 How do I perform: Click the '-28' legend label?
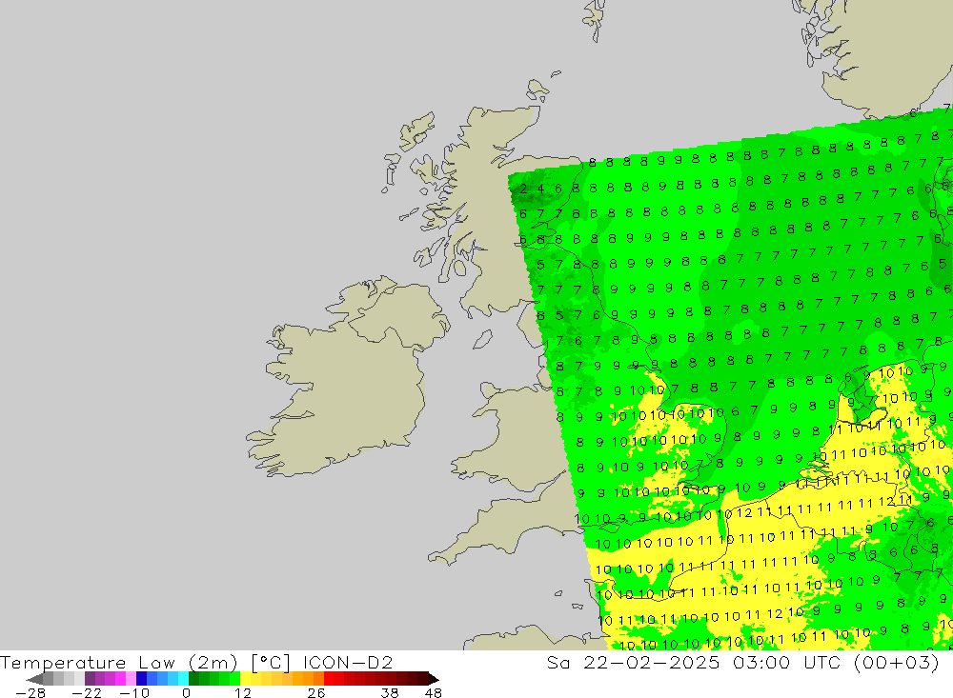30,693
